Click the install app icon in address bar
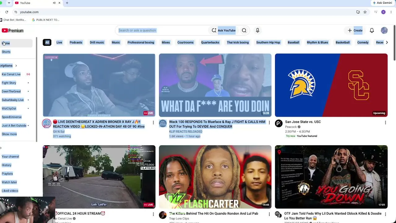Image resolution: width=396 pixels, height=223 pixels. coord(358,12)
